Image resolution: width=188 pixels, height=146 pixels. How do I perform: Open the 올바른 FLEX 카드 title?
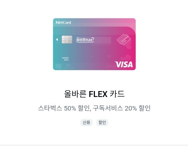(x=94, y=94)
